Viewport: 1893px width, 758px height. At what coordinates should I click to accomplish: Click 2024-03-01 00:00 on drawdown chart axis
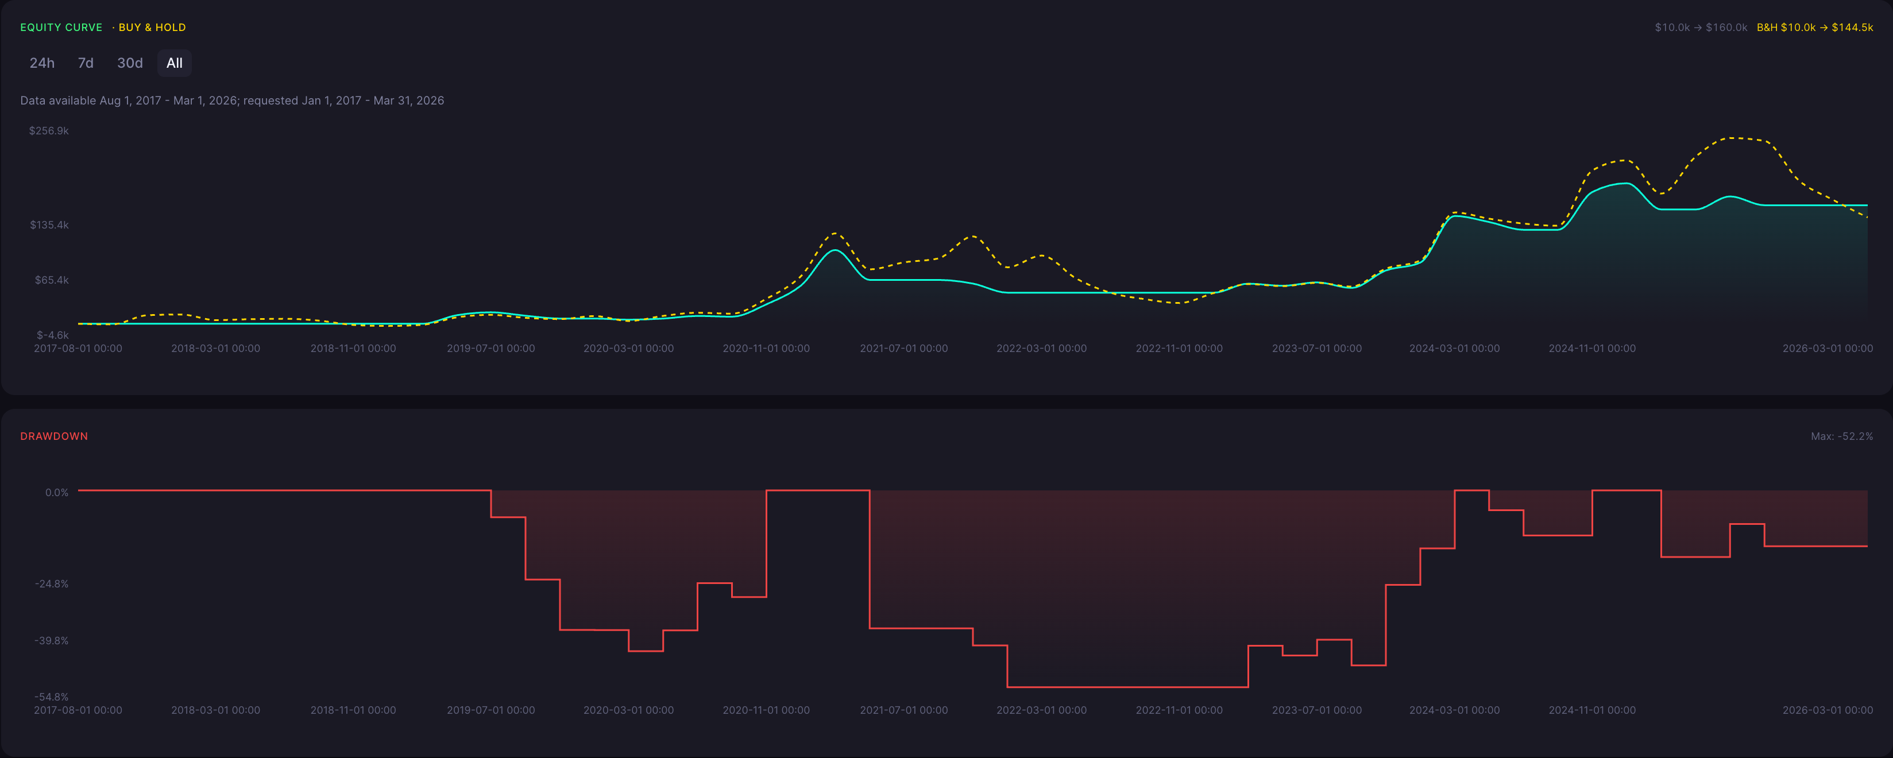coord(1454,710)
